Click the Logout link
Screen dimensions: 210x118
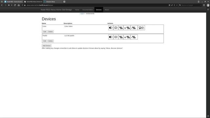(82, 13)
